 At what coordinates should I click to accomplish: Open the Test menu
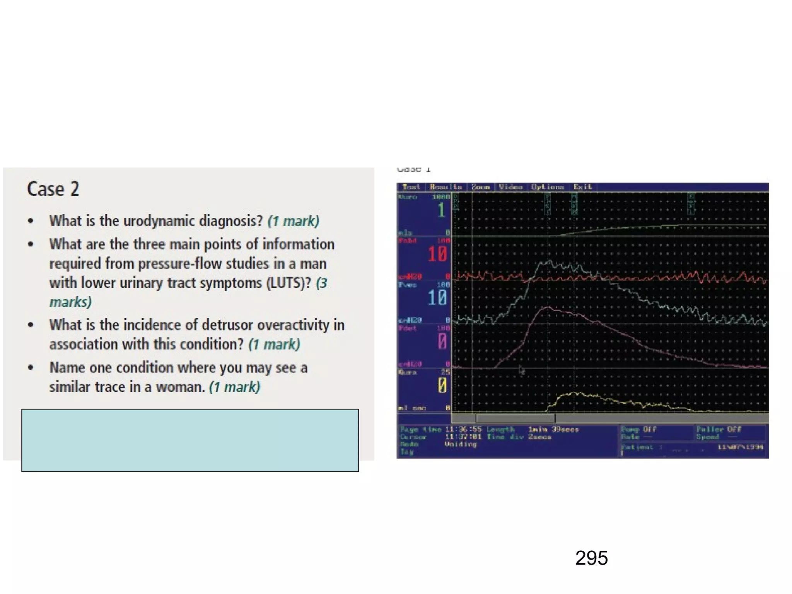coord(411,187)
